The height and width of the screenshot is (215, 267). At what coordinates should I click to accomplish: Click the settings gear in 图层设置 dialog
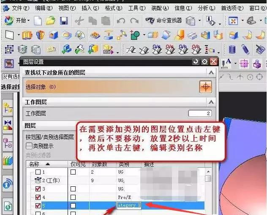(x=204, y=62)
